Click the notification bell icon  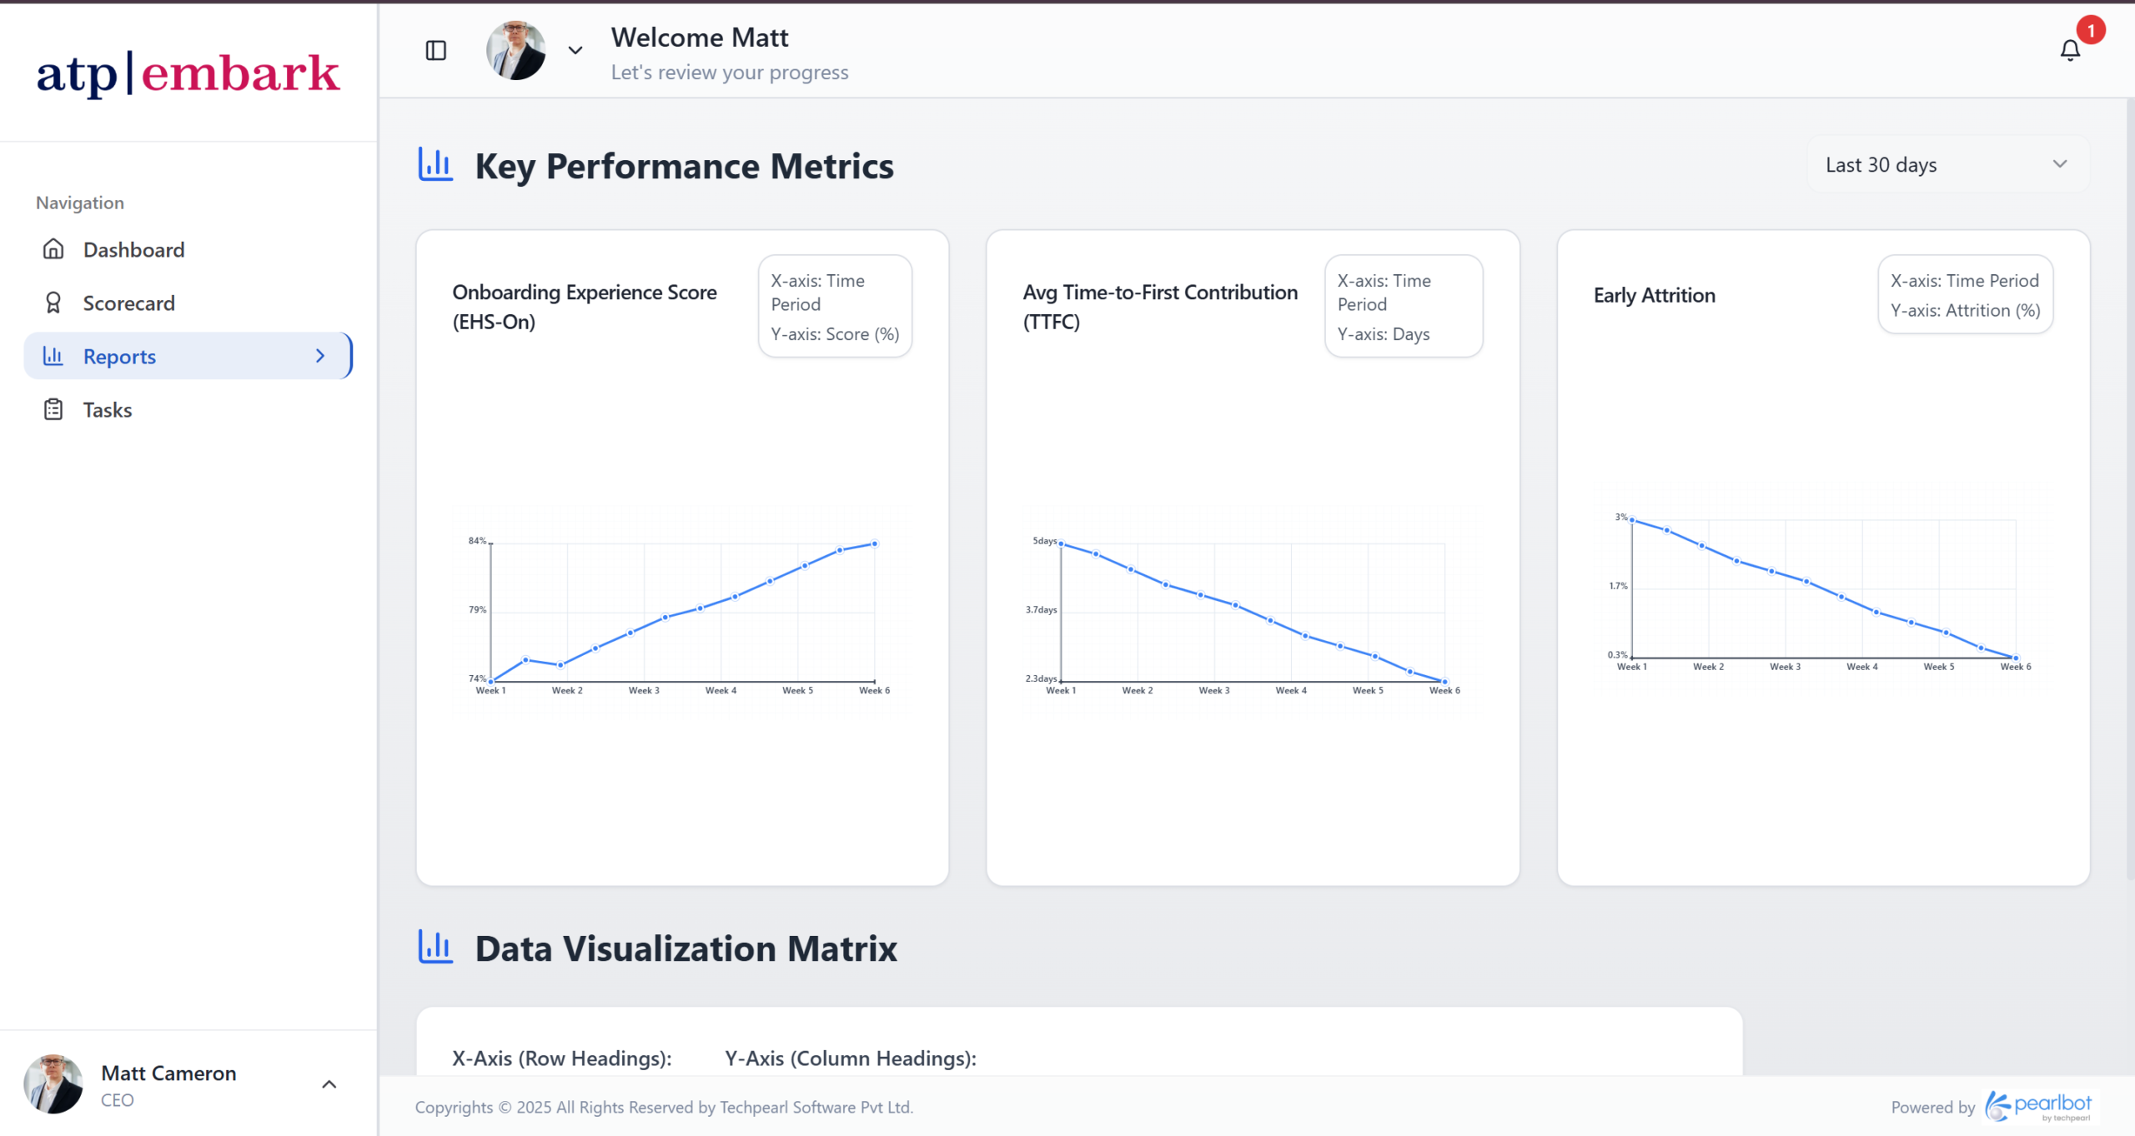pyautogui.click(x=2069, y=51)
